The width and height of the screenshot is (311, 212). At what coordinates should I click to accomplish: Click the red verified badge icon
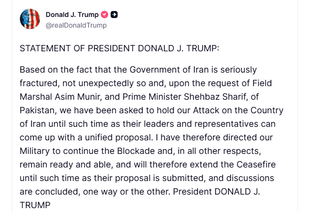coord(104,15)
